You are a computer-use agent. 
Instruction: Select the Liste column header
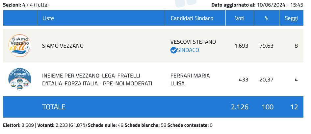(x=48, y=18)
